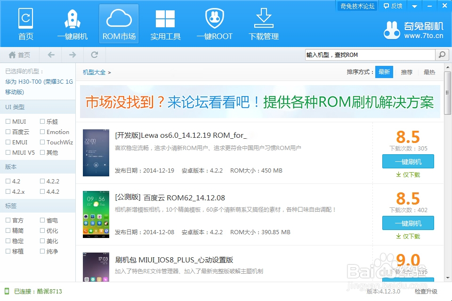Open [开发版]Lewa os6.0_14.12.19 ROM title

[181, 135]
